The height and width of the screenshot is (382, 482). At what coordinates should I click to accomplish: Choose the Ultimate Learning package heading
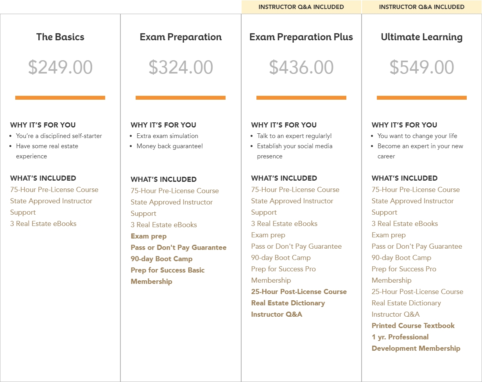pos(421,37)
